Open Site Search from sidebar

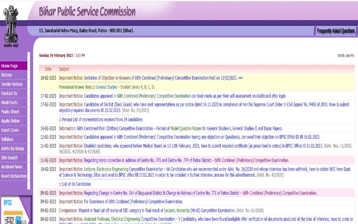[x=9, y=158]
